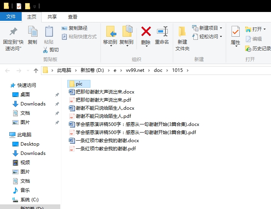
Task: Open the 文件 File menu tab
Action: click(11, 17)
